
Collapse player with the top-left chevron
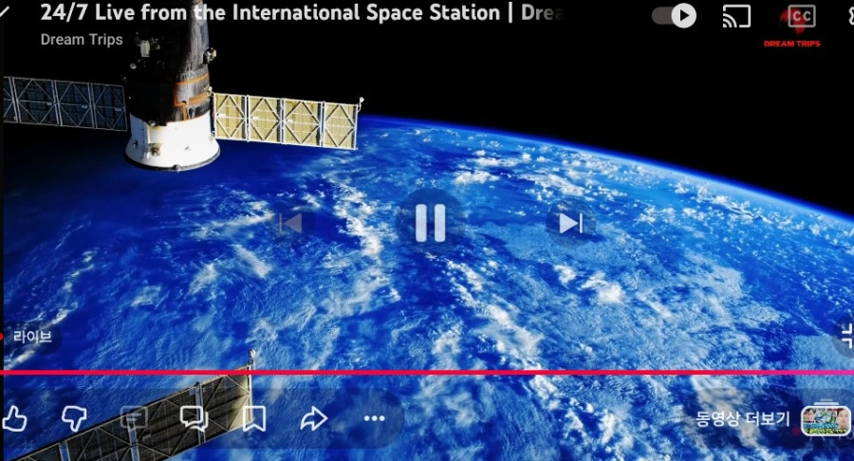(x=5, y=12)
